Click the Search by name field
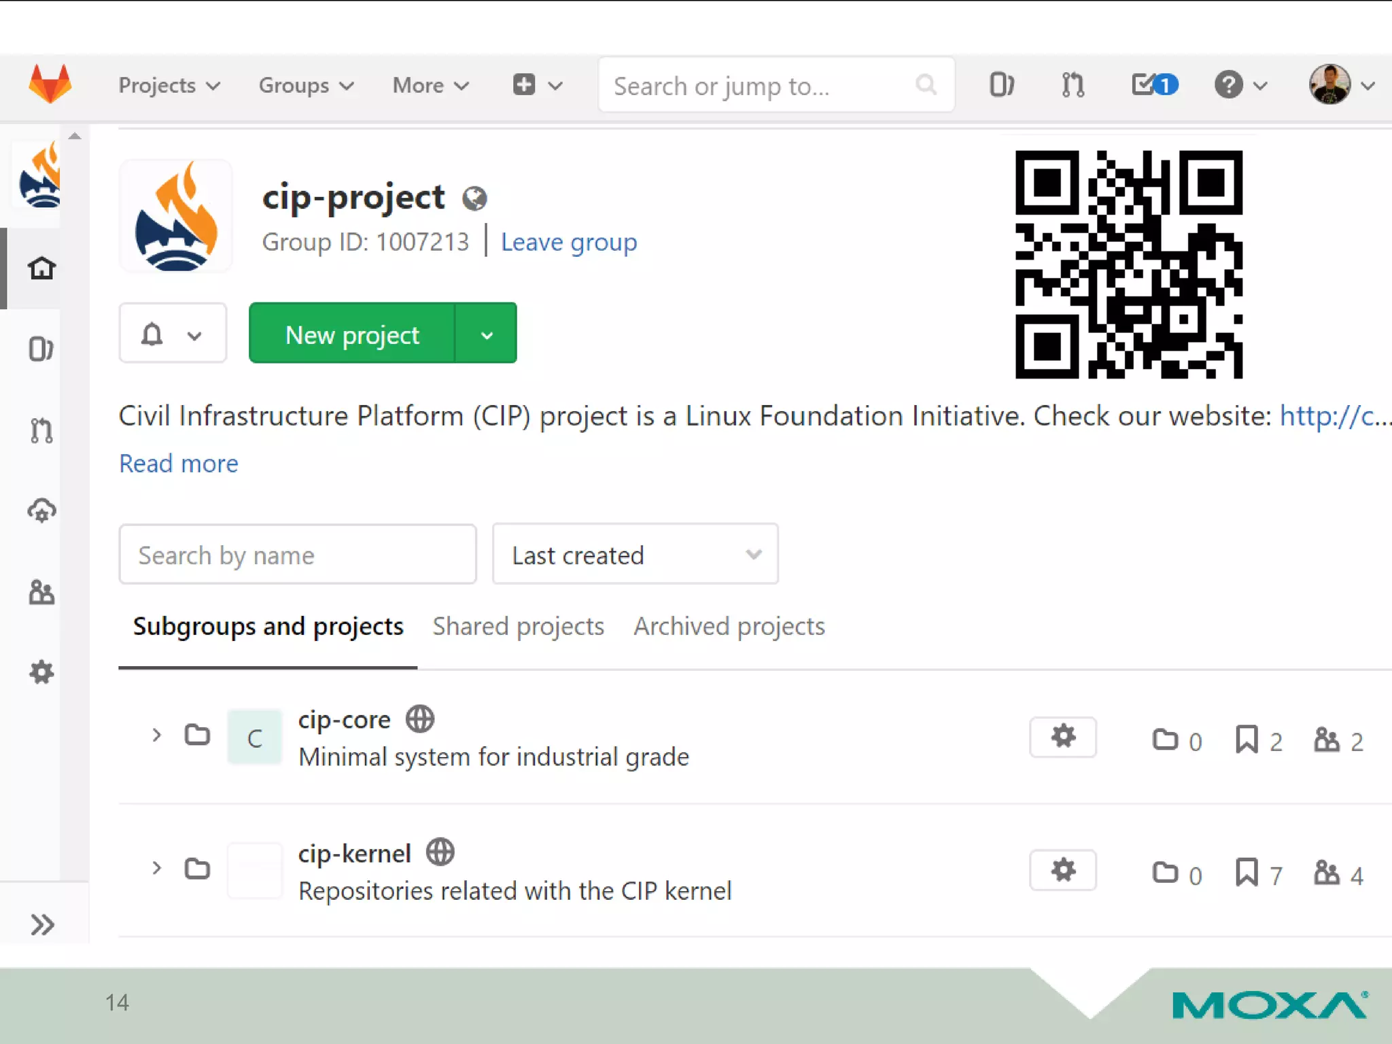This screenshot has width=1392, height=1044. point(297,555)
